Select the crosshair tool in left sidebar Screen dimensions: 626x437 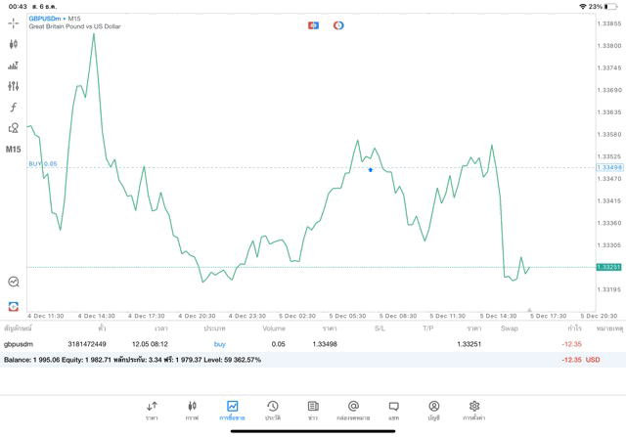click(x=13, y=22)
